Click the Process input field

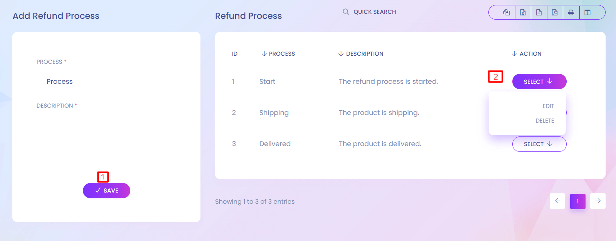(x=106, y=81)
